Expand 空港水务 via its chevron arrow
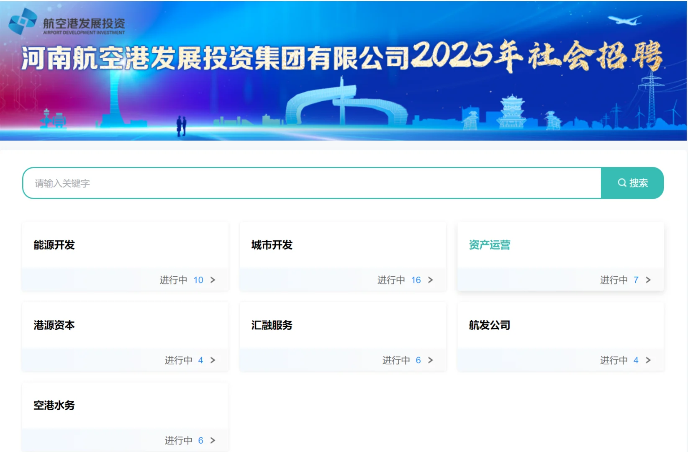Image resolution: width=688 pixels, height=452 pixels. point(213,441)
